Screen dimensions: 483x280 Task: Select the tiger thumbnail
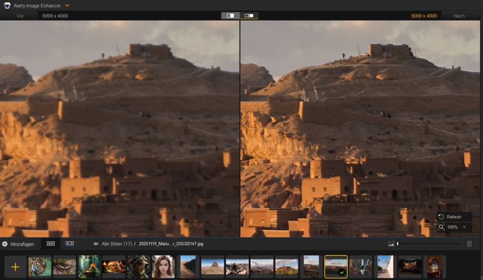point(40,267)
